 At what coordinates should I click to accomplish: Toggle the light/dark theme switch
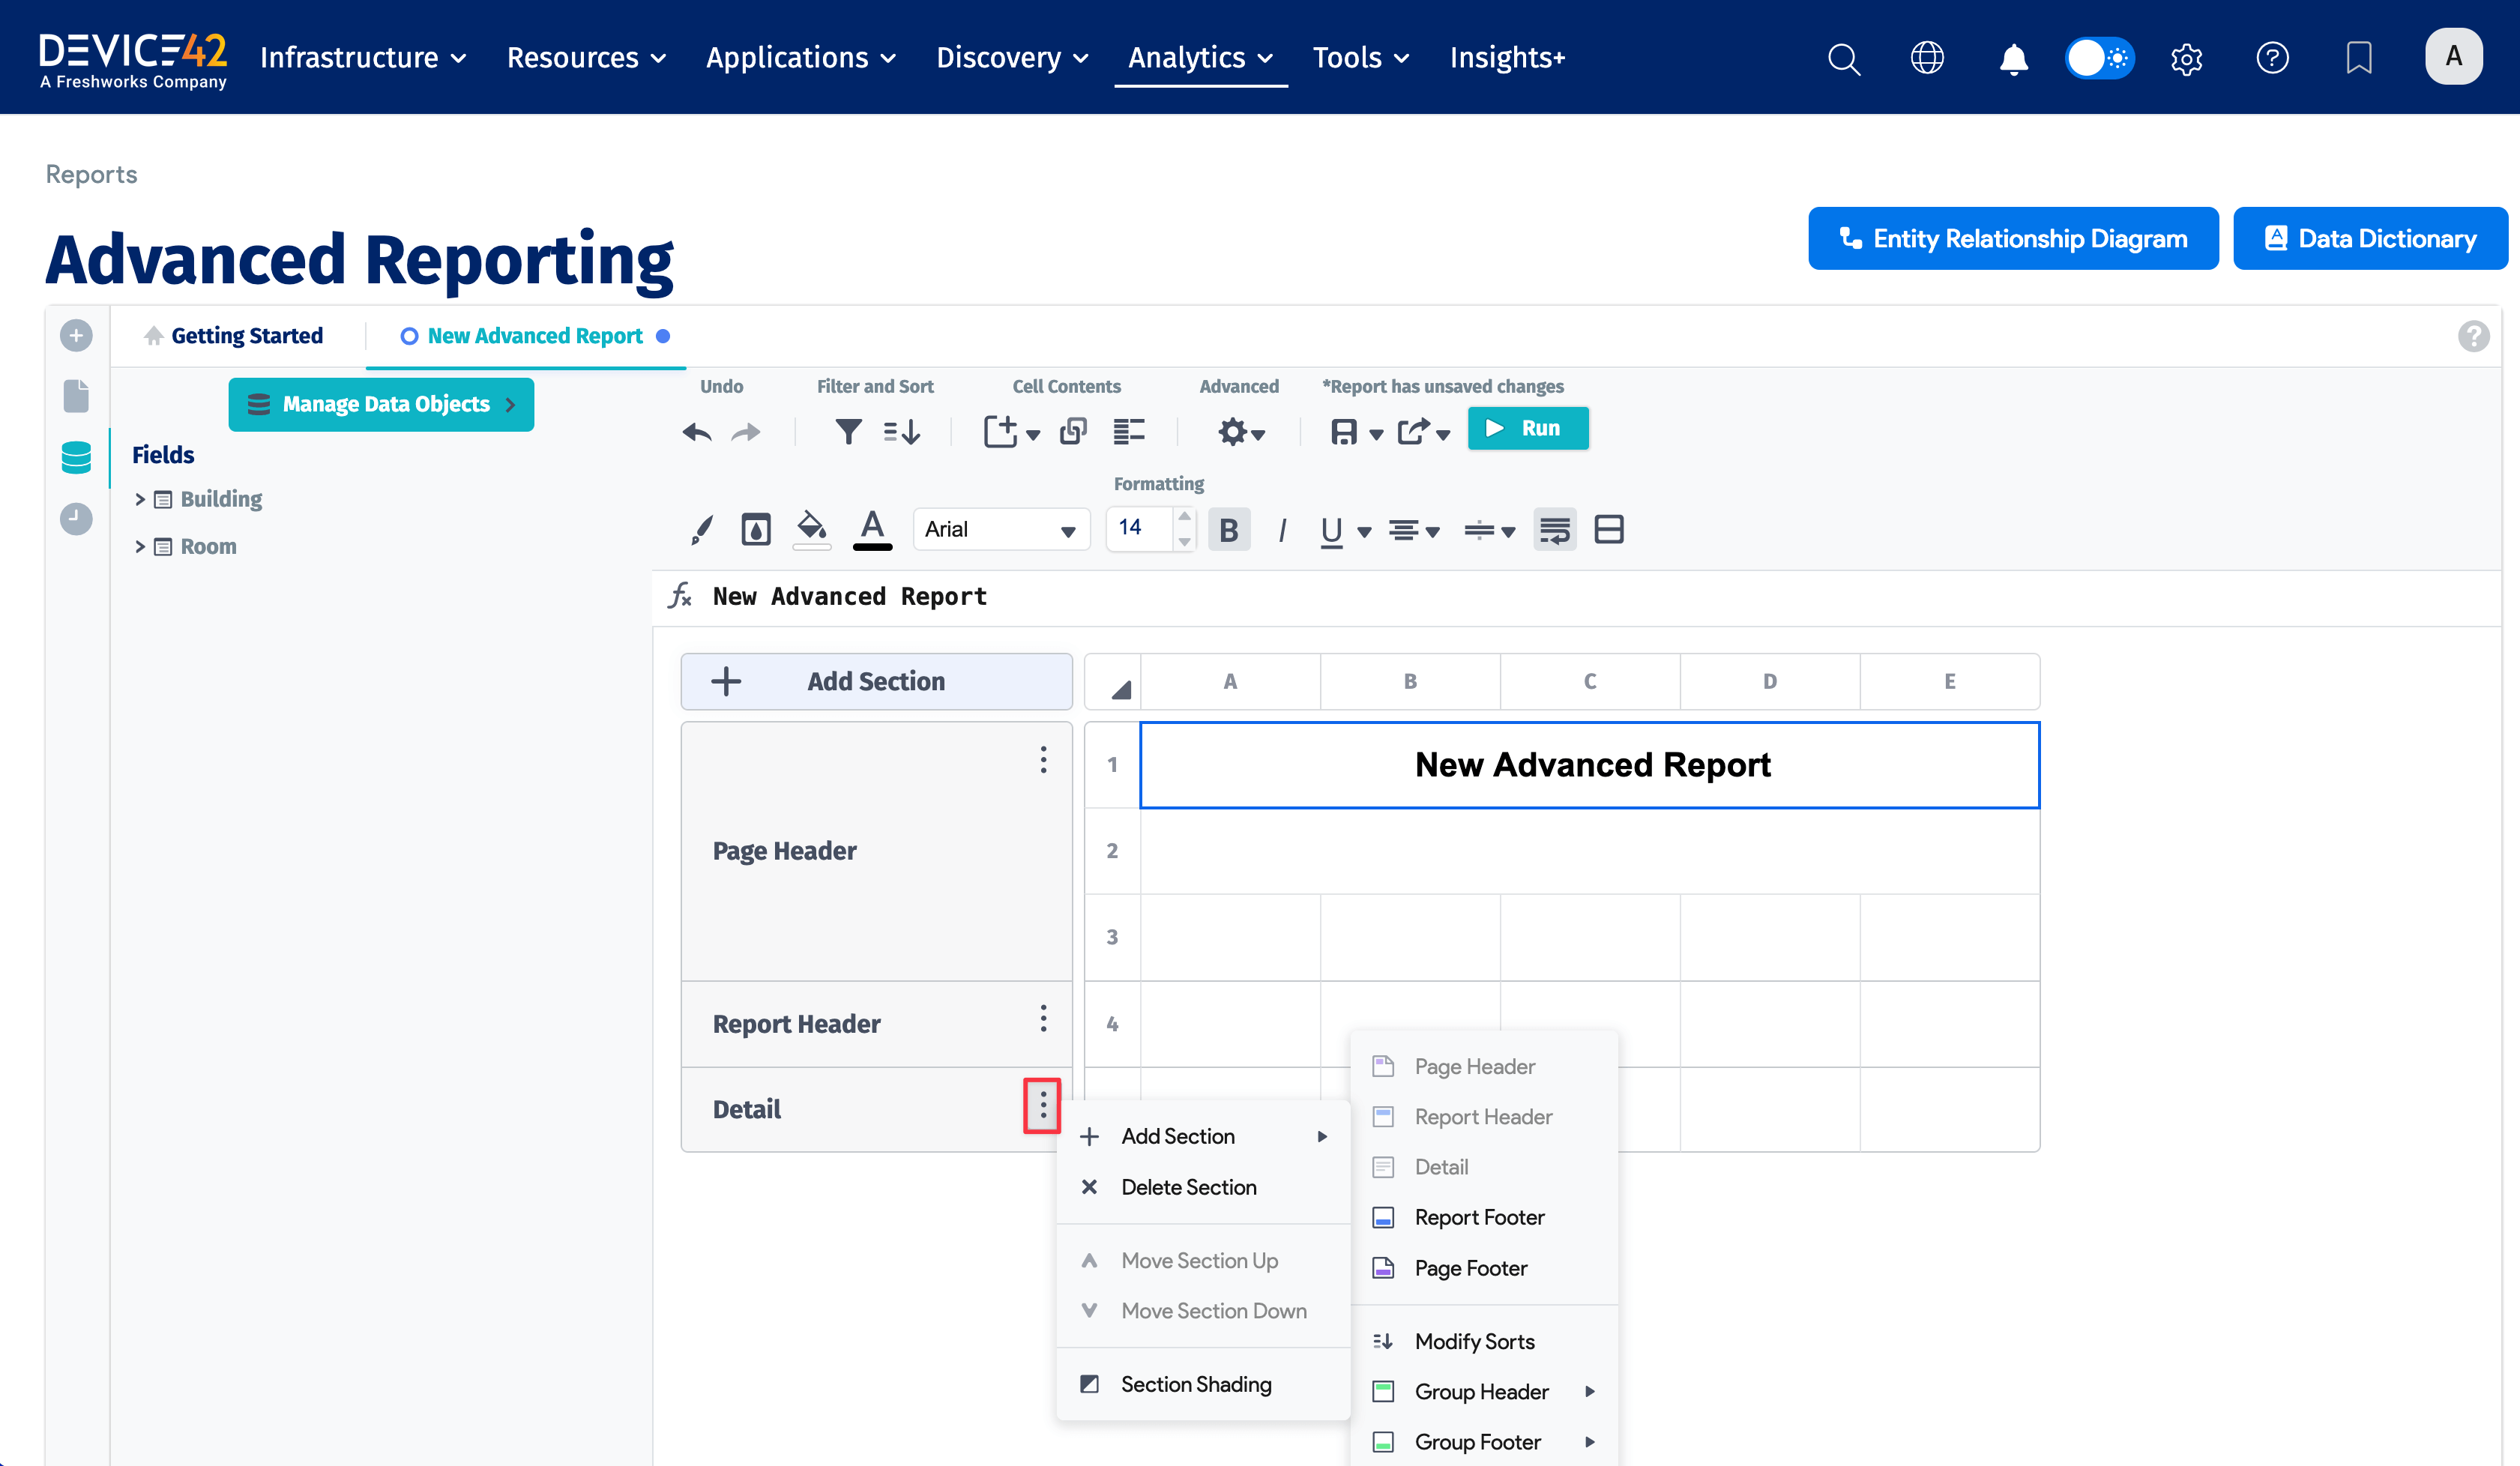click(x=2099, y=58)
